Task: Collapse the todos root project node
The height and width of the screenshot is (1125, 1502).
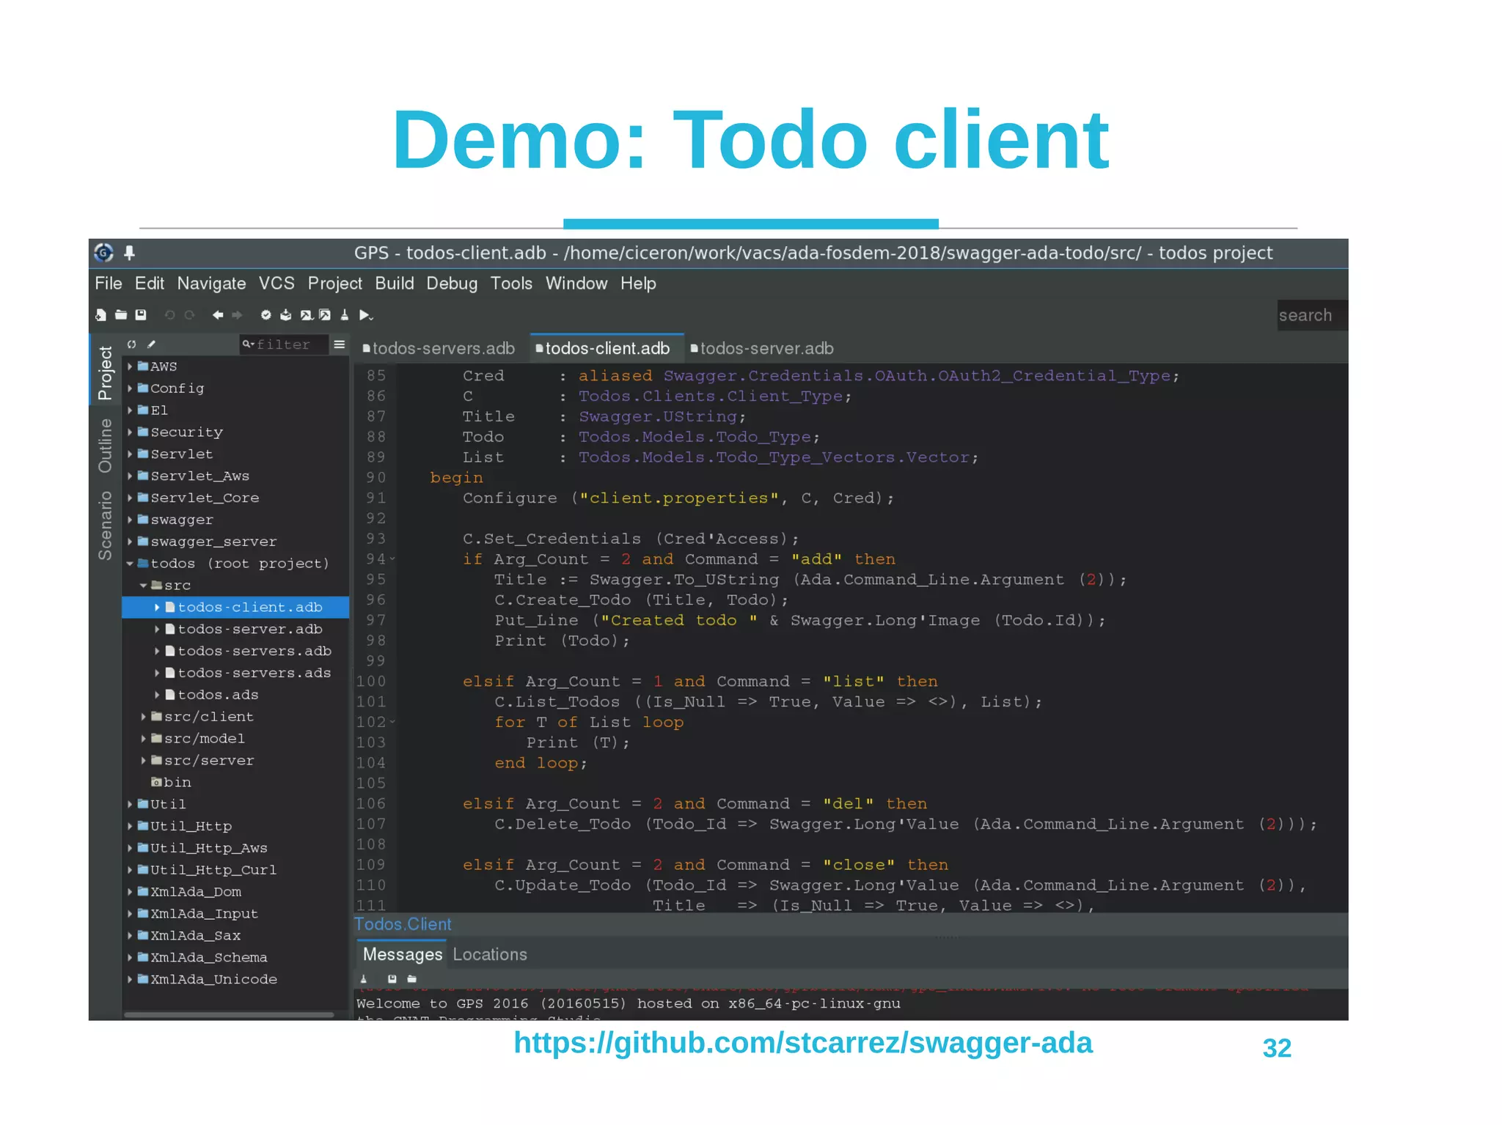Action: click(x=130, y=564)
